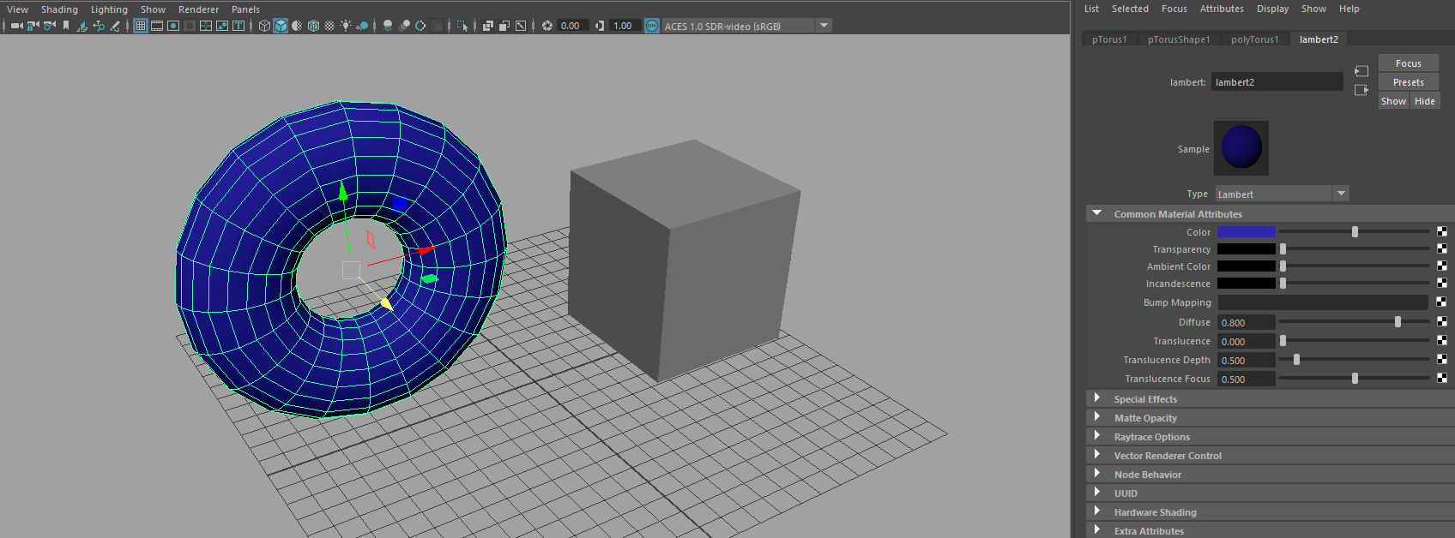Click the Isolate Select icon

(462, 26)
